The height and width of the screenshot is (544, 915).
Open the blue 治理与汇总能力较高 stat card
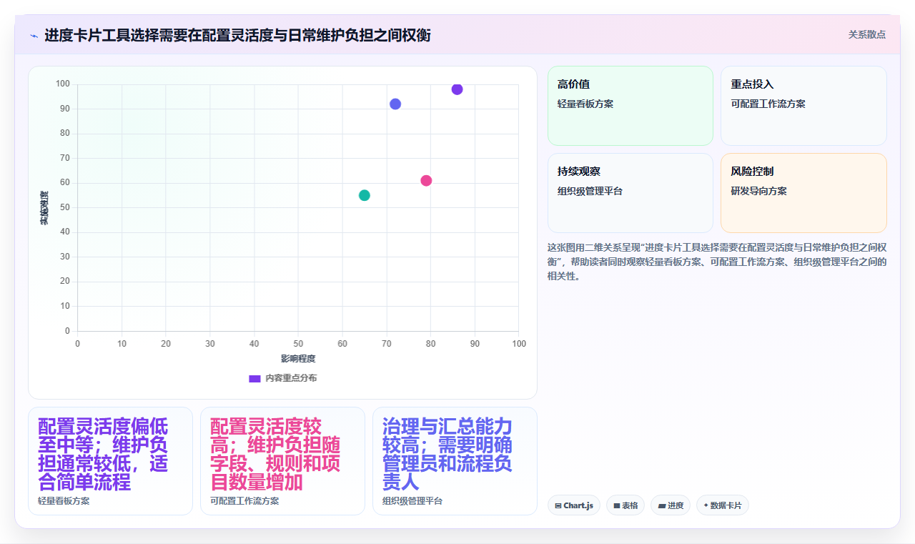(x=455, y=461)
